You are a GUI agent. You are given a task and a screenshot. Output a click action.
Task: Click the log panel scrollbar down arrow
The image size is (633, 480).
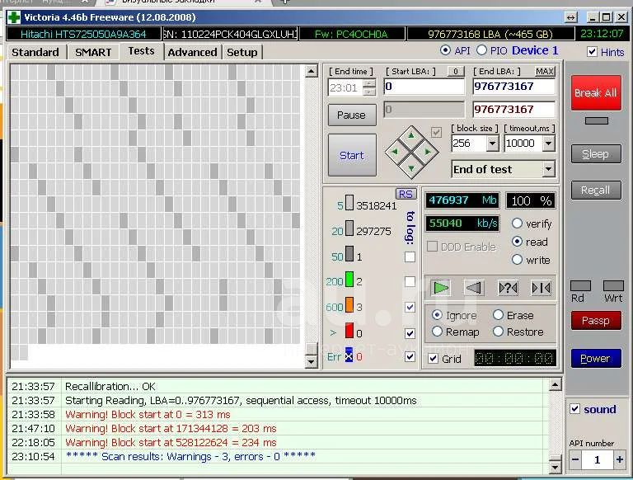(555, 468)
